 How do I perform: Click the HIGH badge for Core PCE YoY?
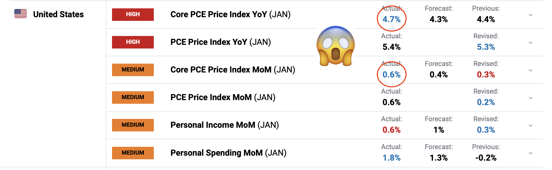point(133,14)
